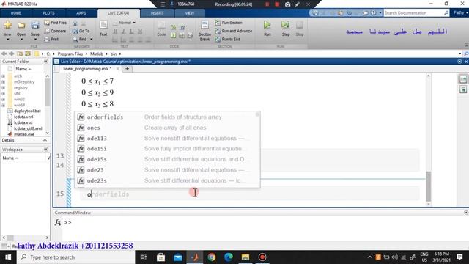Pause the screen recording
This screenshot has width=469, height=264.
coord(267,4)
